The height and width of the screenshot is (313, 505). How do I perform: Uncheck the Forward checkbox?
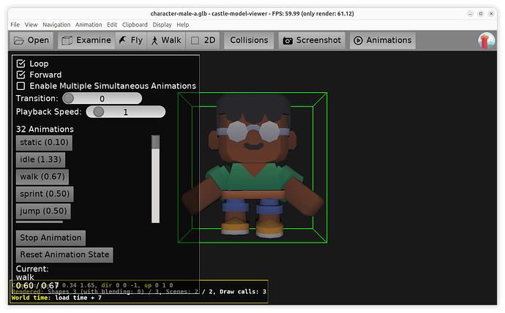tap(20, 75)
